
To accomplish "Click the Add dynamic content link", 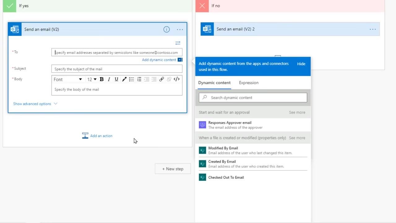I will tap(159, 60).
